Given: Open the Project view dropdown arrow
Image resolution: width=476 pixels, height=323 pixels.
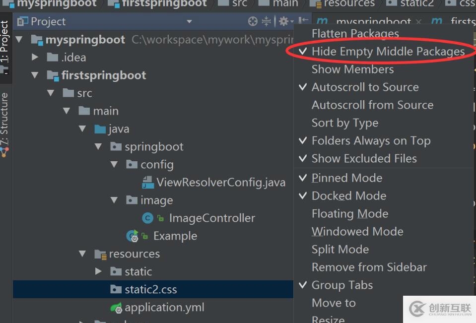Looking at the screenshot, I should point(189,21).
